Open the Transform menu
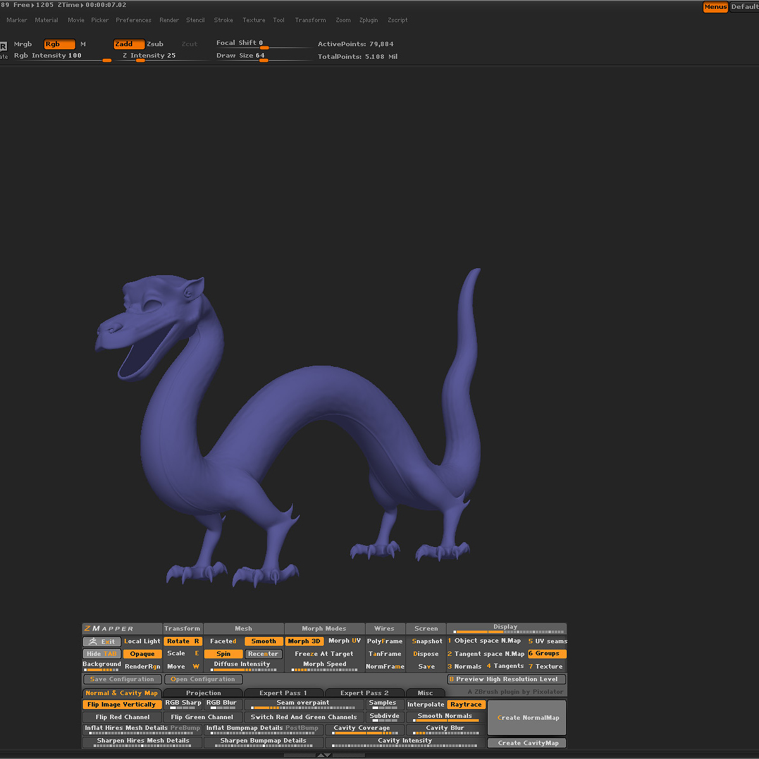 (x=311, y=20)
